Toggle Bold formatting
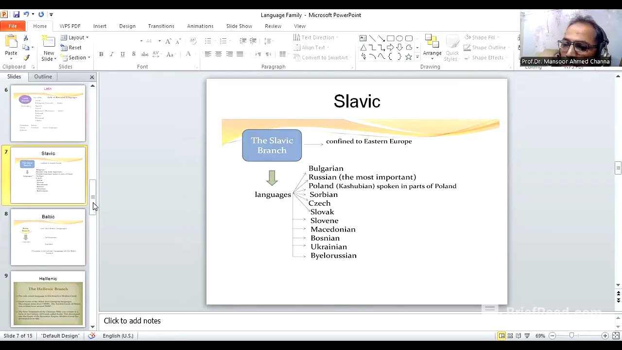The image size is (622, 350). pyautogui.click(x=101, y=54)
